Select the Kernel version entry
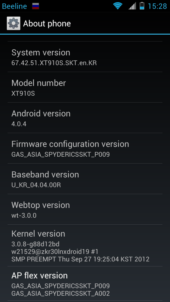This screenshot has height=302, width=170. click(85, 246)
